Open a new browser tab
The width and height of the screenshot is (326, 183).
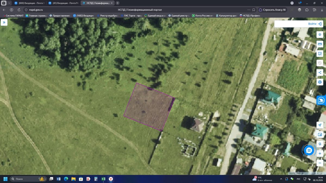(x=118, y=3)
